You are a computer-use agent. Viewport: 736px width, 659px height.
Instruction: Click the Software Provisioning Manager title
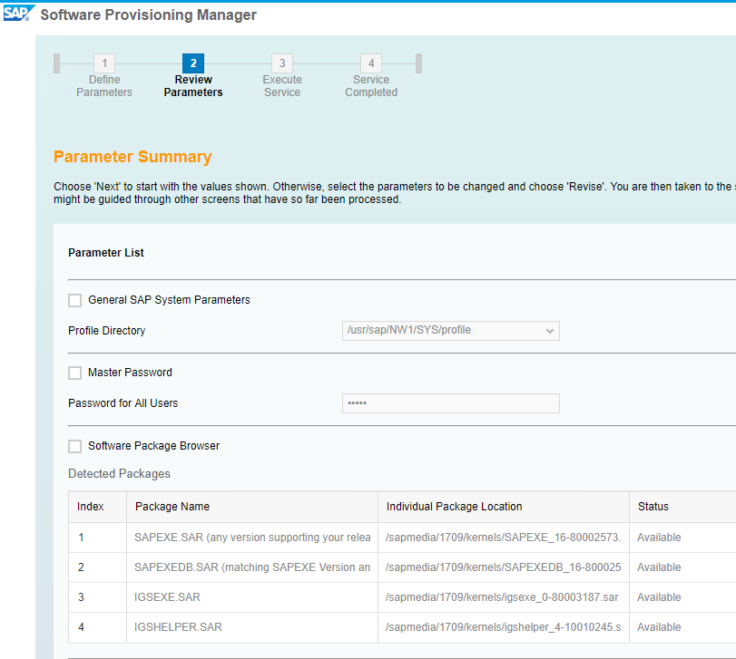coord(148,15)
